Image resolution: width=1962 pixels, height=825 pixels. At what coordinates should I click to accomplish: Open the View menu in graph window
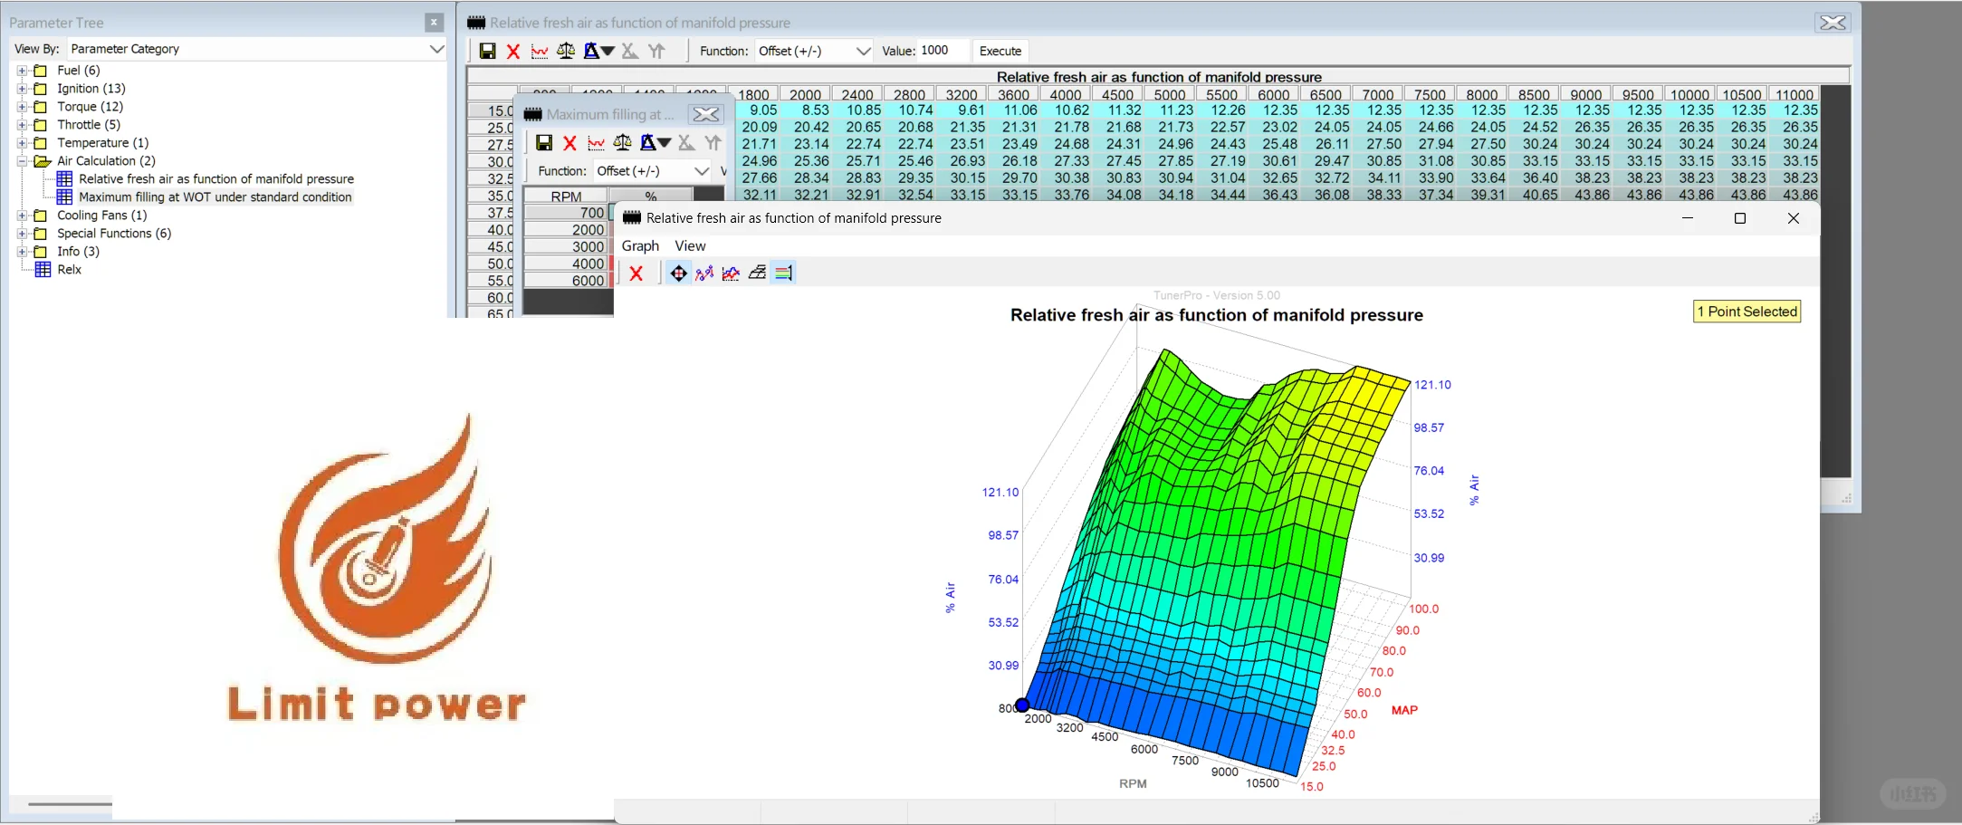click(x=690, y=246)
